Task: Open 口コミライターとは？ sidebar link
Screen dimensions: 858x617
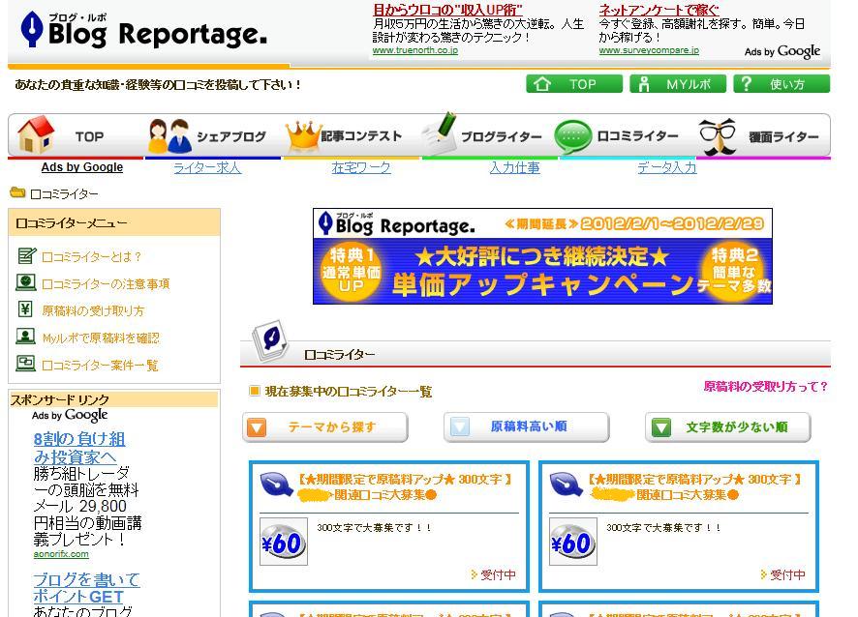Action: point(92,257)
